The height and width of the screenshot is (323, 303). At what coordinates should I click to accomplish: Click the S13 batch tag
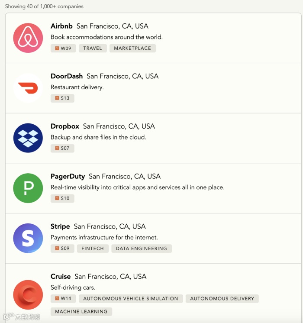(x=62, y=98)
